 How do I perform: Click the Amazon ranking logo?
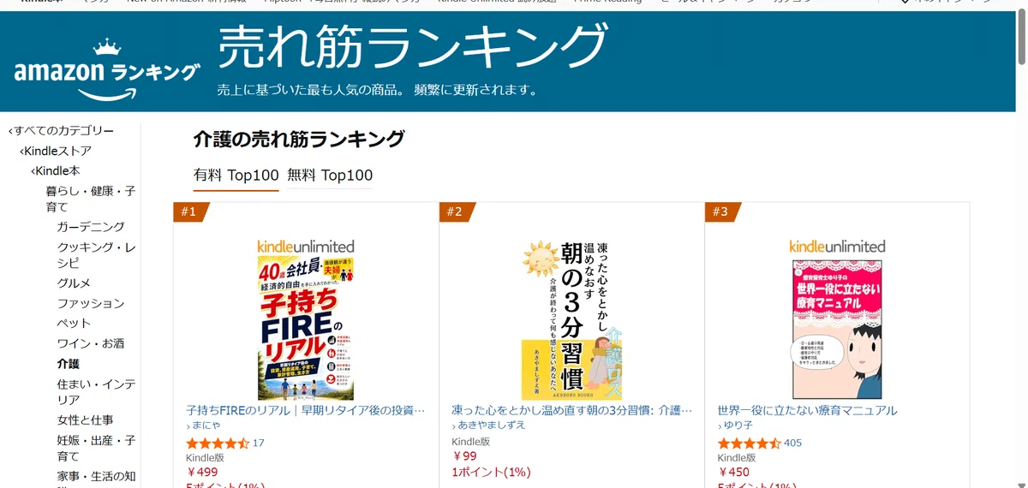tap(107, 70)
